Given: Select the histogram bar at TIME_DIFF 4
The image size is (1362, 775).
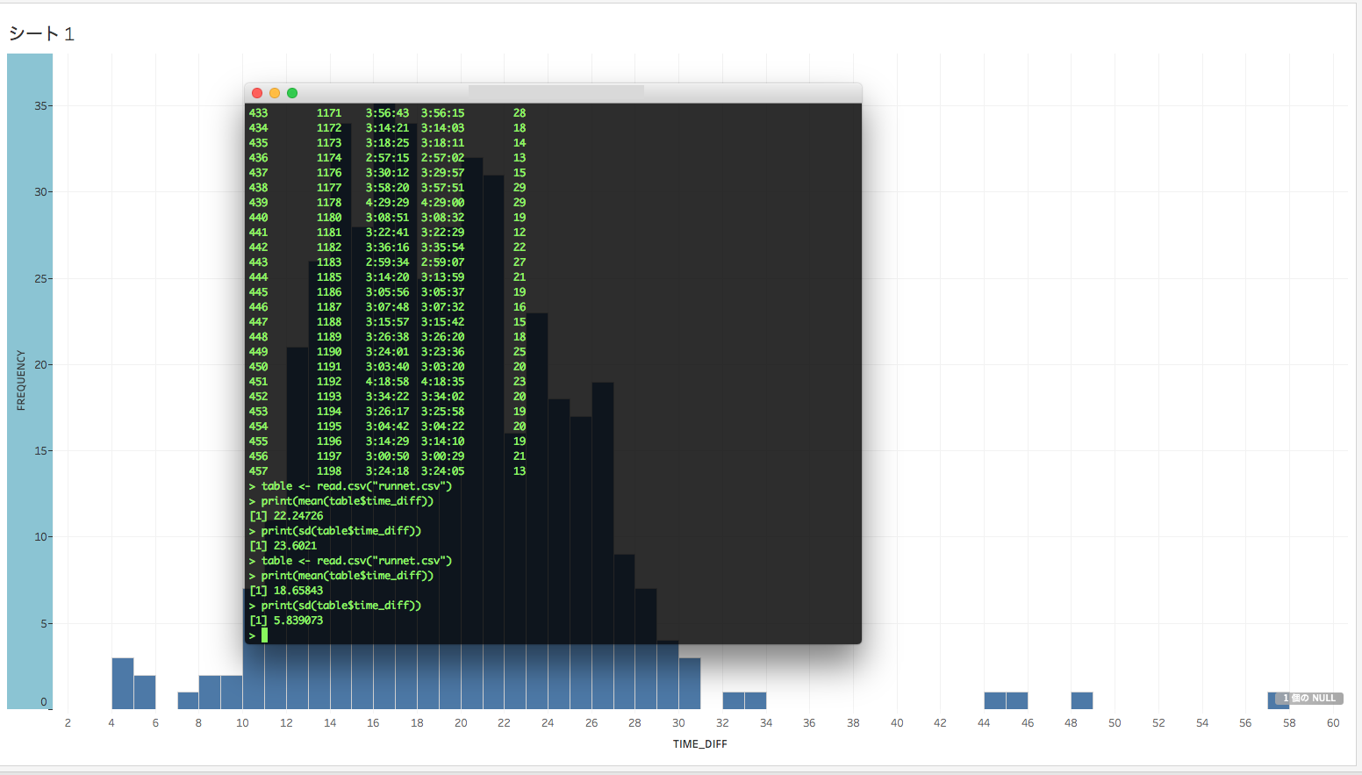Looking at the screenshot, I should (x=123, y=683).
